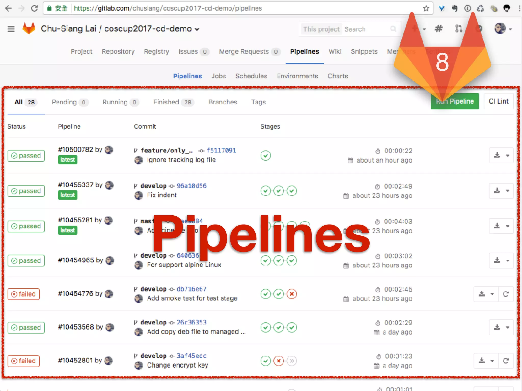This screenshot has height=391, width=522.
Task: Open the Wiki tab
Action: point(335,52)
